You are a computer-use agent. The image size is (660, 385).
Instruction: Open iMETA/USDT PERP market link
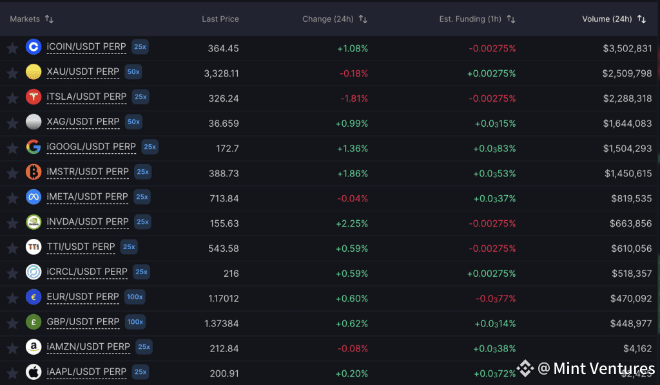click(x=87, y=197)
